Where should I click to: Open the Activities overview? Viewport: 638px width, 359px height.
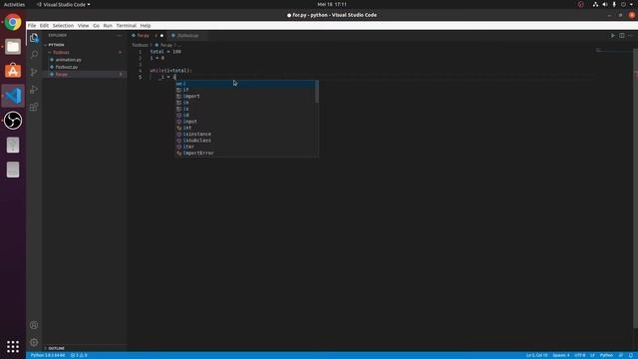pyautogui.click(x=14, y=4)
